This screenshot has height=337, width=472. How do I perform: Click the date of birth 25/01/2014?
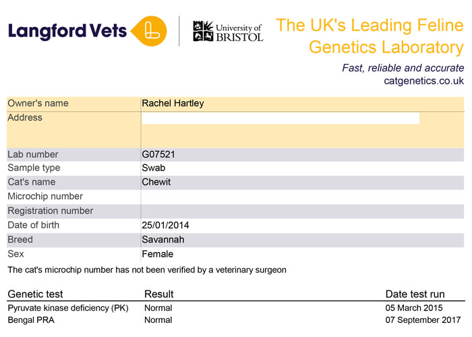165,225
